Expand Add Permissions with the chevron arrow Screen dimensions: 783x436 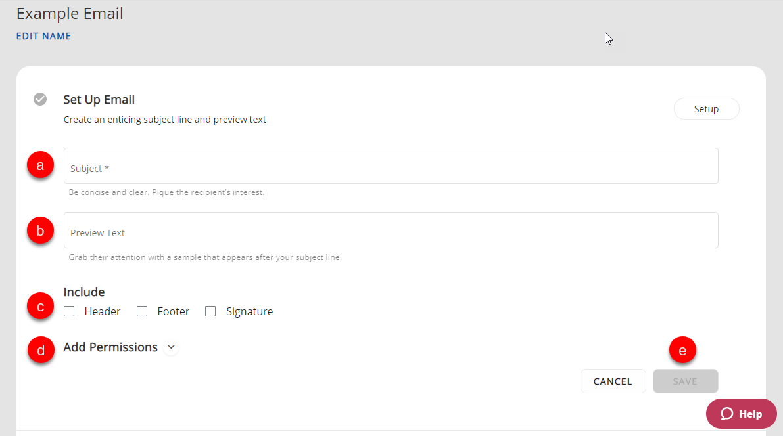coord(171,347)
